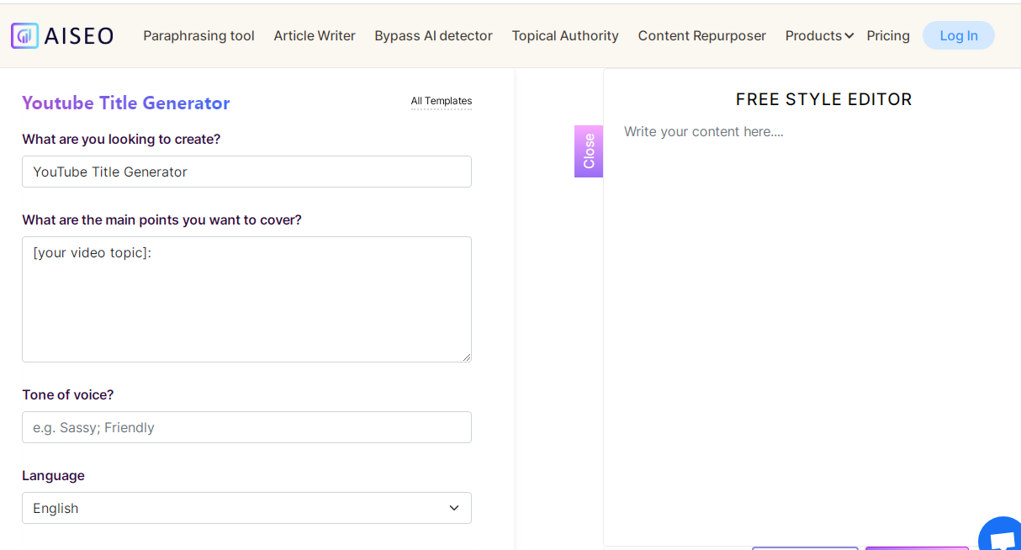
Task: Open Content Repurposer page
Action: pyautogui.click(x=701, y=35)
